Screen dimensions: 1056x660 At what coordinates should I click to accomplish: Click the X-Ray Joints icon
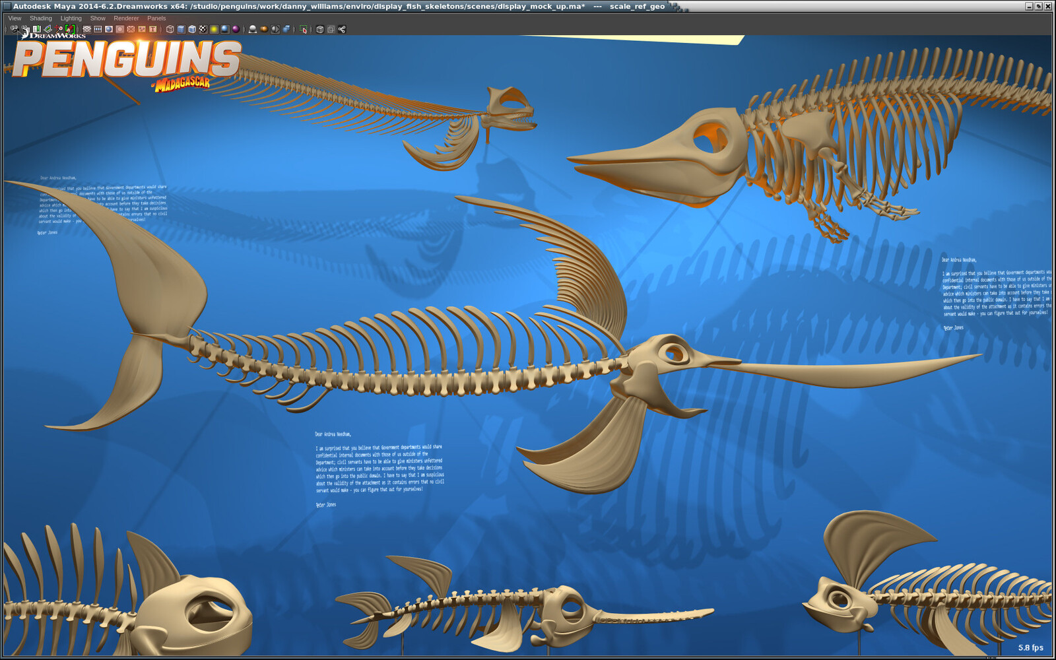(342, 29)
